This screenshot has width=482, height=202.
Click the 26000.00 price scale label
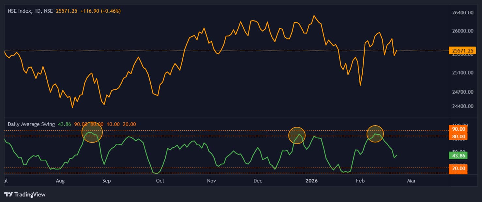click(x=462, y=31)
